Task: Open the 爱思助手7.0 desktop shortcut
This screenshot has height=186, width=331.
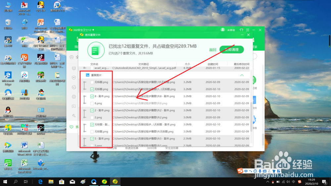Action: [57, 6]
